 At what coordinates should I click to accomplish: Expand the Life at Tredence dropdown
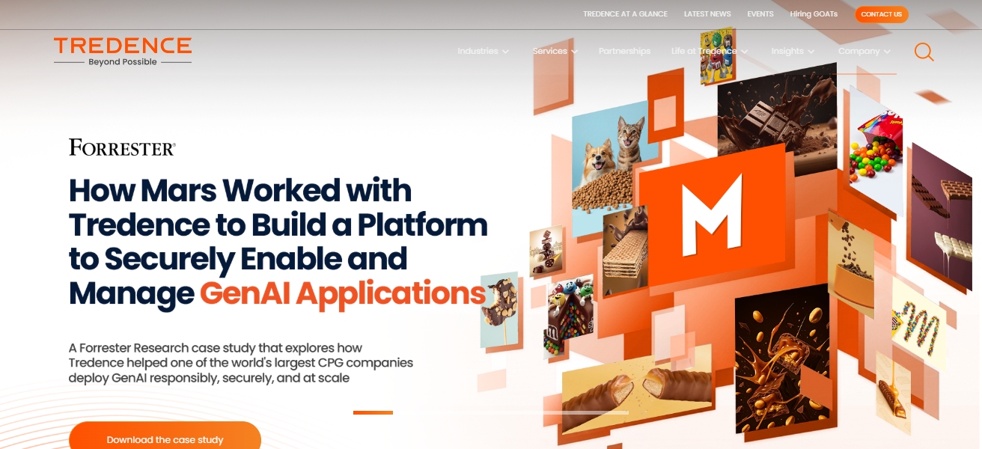coord(710,51)
